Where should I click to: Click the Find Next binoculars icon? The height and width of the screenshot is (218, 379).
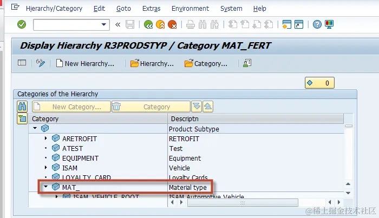click(x=214, y=24)
